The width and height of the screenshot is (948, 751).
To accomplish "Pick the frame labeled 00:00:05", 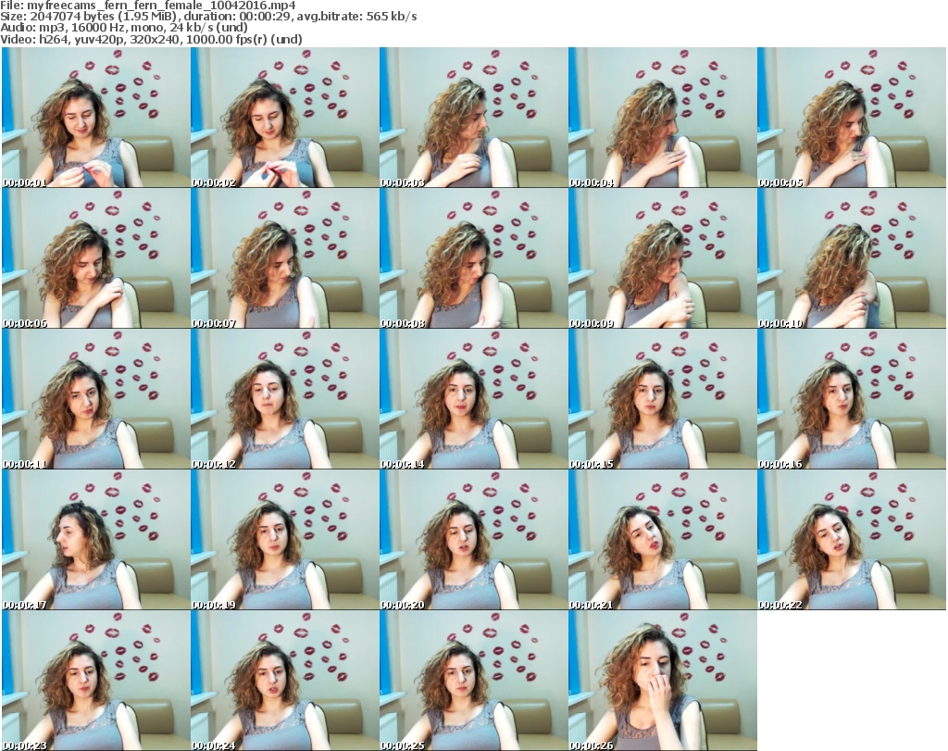I will pos(851,118).
